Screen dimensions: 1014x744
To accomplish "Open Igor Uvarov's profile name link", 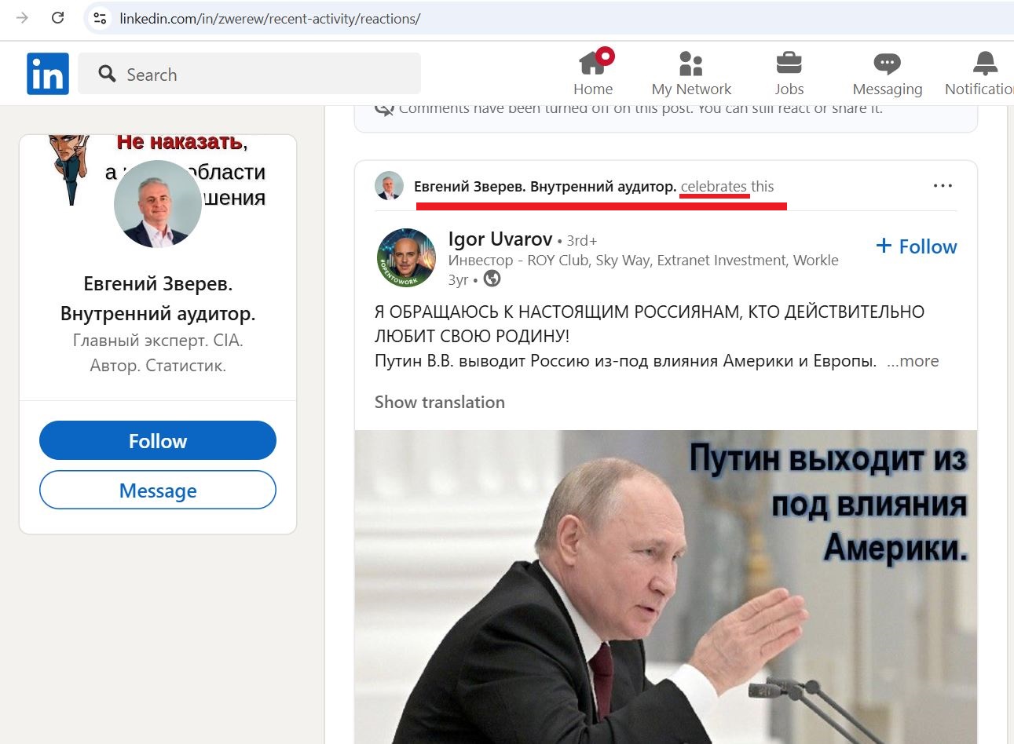I will click(500, 239).
